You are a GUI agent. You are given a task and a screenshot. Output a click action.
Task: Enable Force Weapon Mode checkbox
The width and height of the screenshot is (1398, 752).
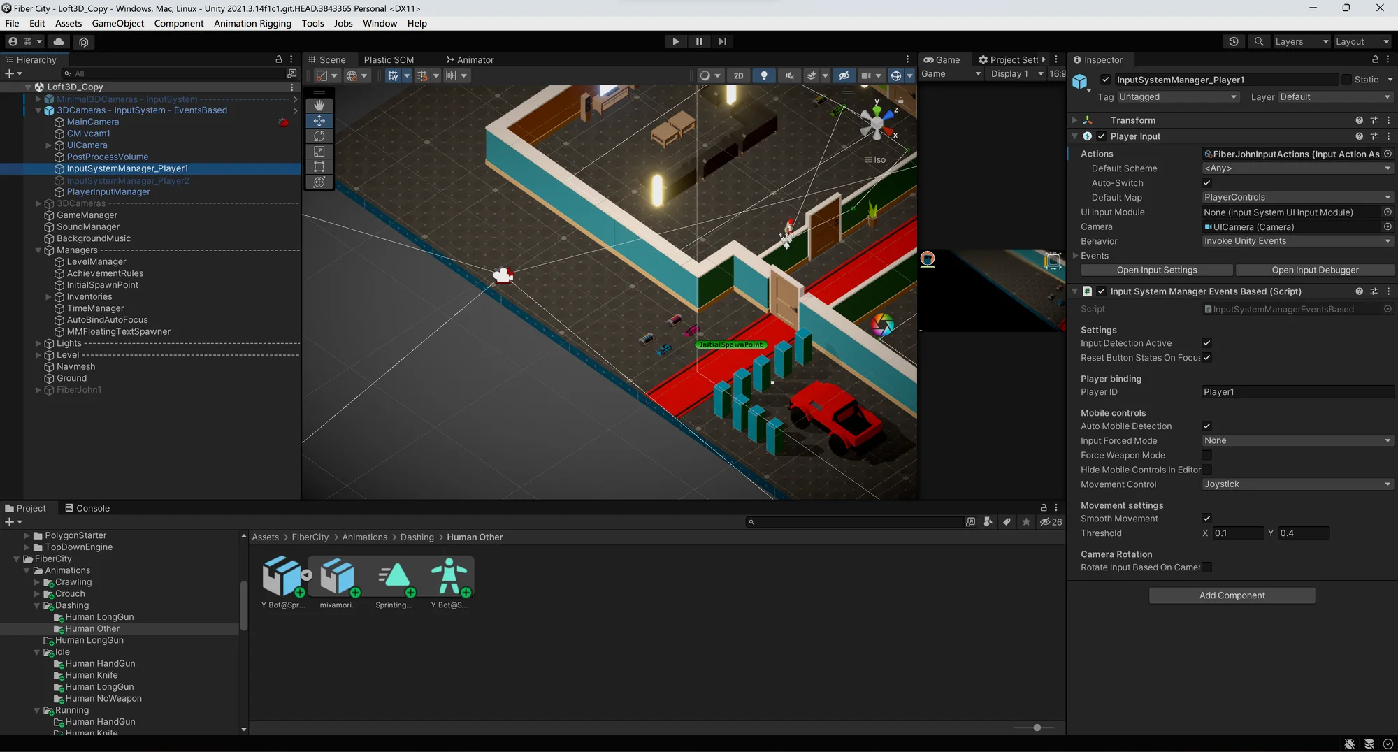tap(1206, 456)
